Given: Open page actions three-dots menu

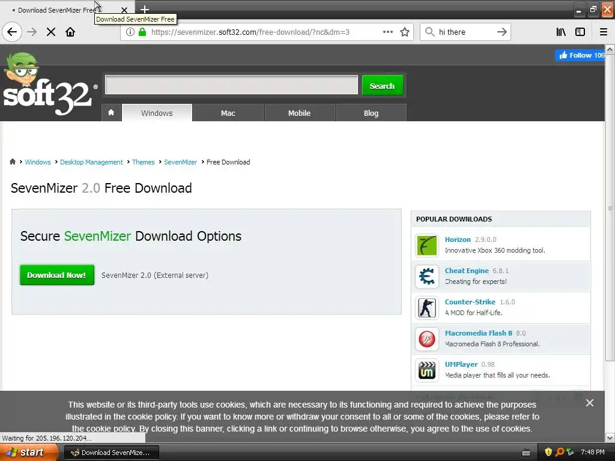Looking at the screenshot, I should click(388, 32).
